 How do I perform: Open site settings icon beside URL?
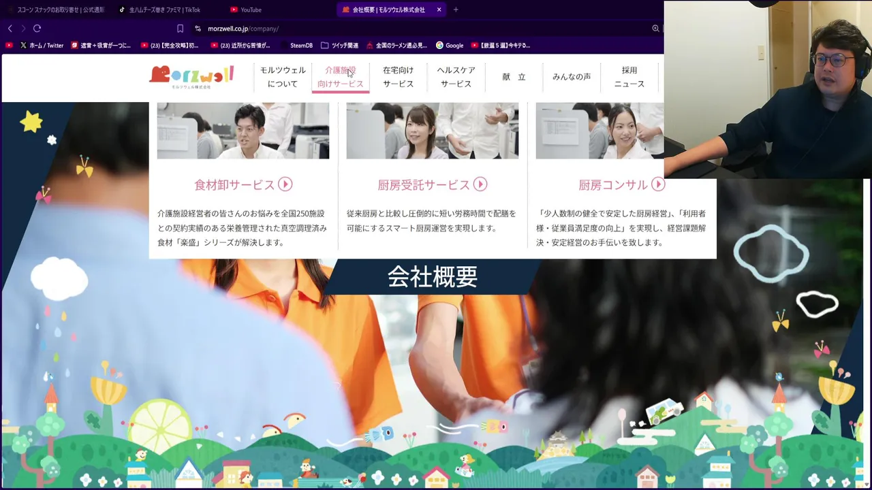click(x=198, y=29)
